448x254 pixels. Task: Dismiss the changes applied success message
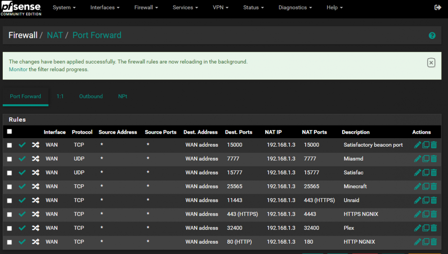click(x=431, y=63)
